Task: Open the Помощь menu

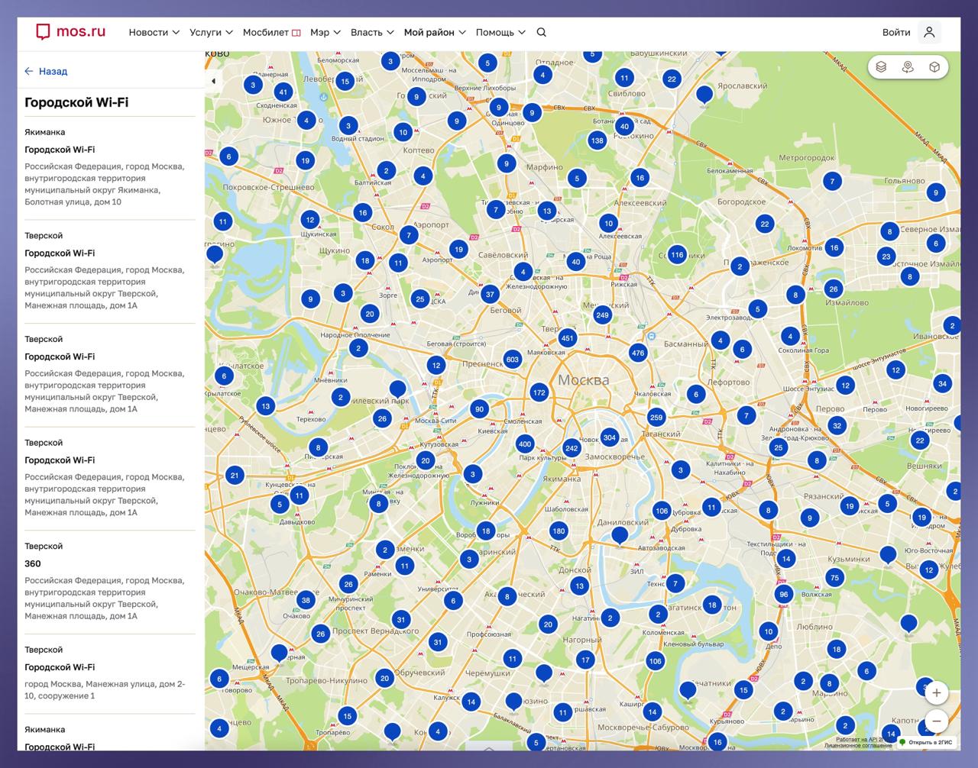Action: pos(500,32)
